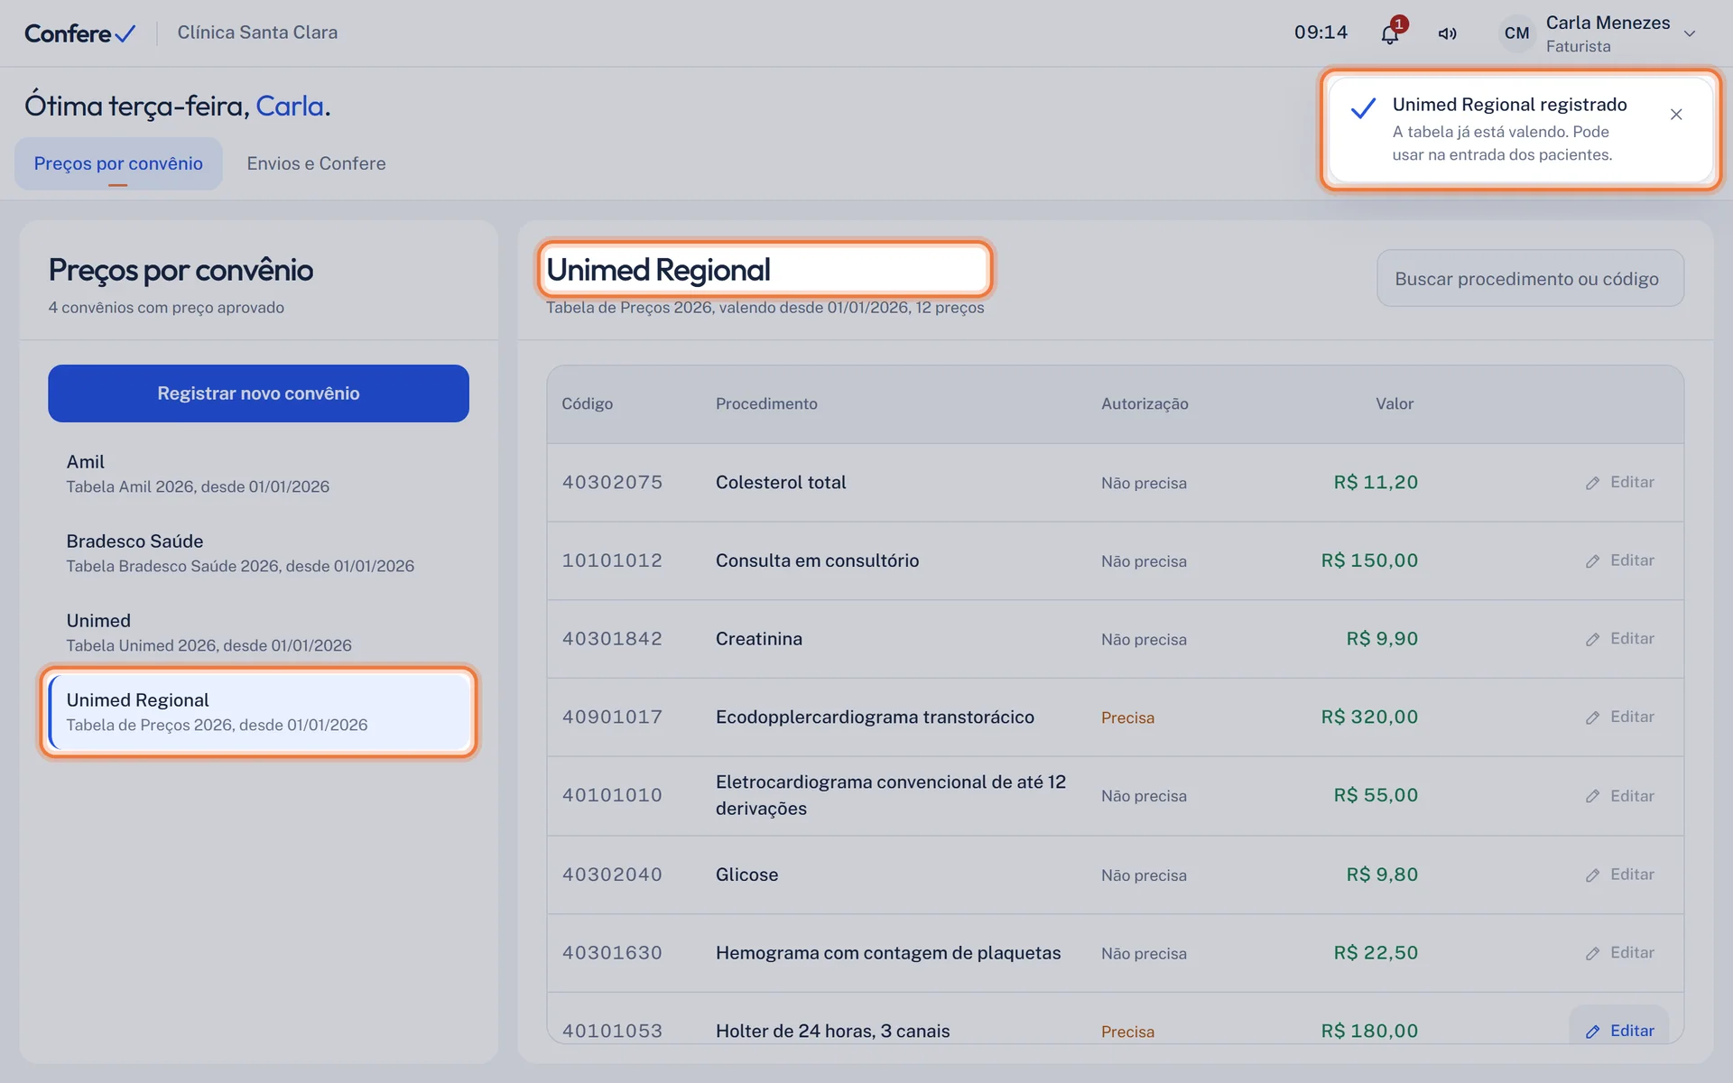The height and width of the screenshot is (1083, 1733).
Task: Edit the Ecodopplercardiograma transtorácico price
Action: click(1620, 717)
